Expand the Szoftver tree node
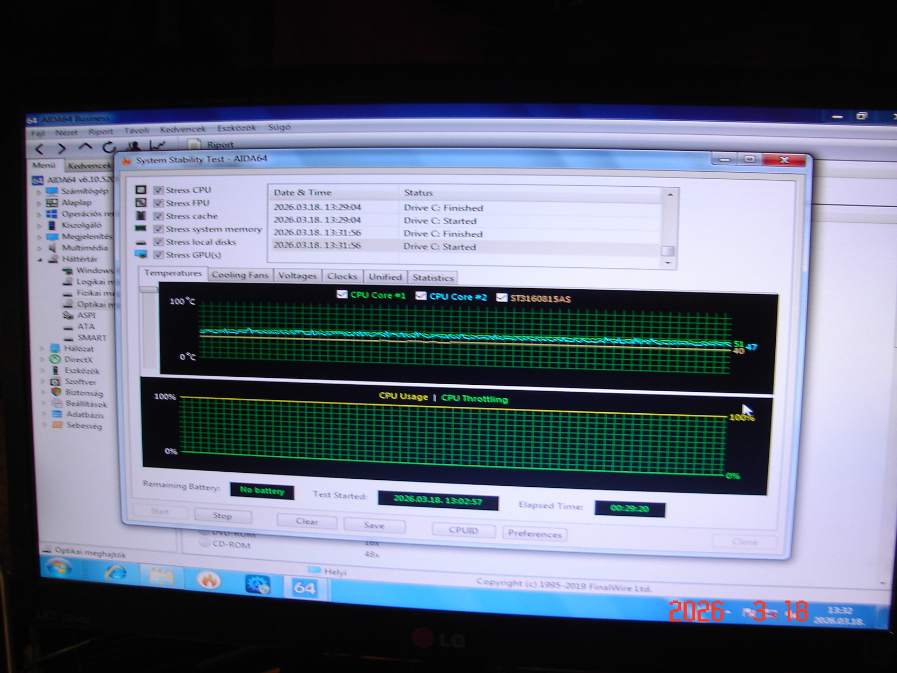 pyautogui.click(x=42, y=382)
